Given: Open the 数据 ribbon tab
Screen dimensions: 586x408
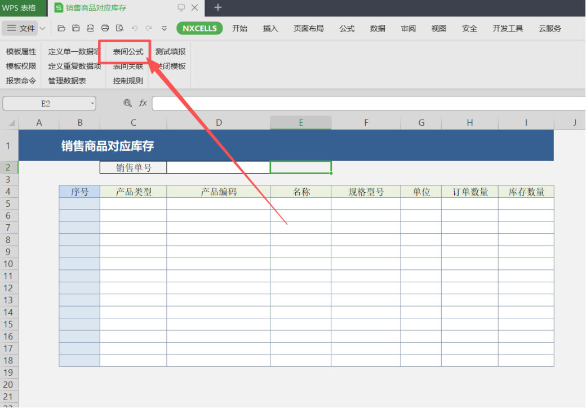Looking at the screenshot, I should pyautogui.click(x=378, y=28).
